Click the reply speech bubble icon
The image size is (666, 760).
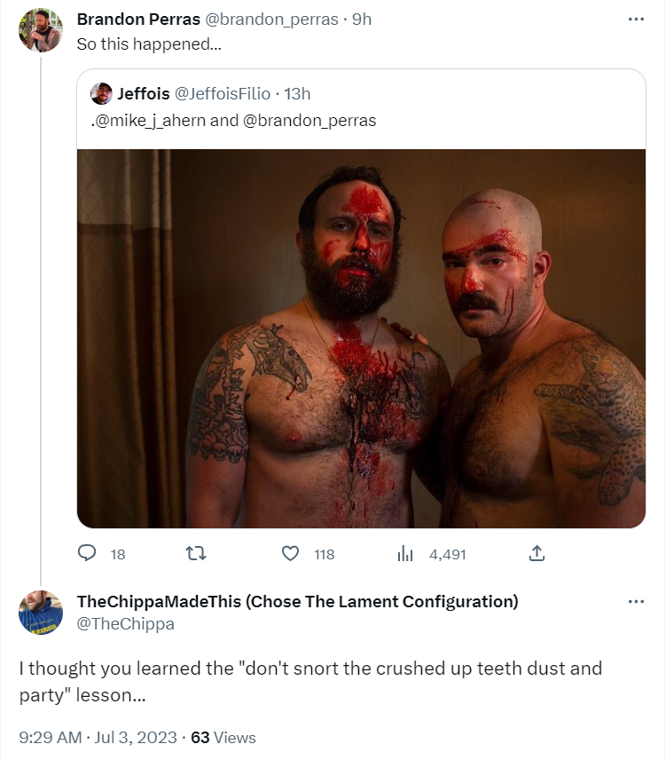click(x=87, y=554)
